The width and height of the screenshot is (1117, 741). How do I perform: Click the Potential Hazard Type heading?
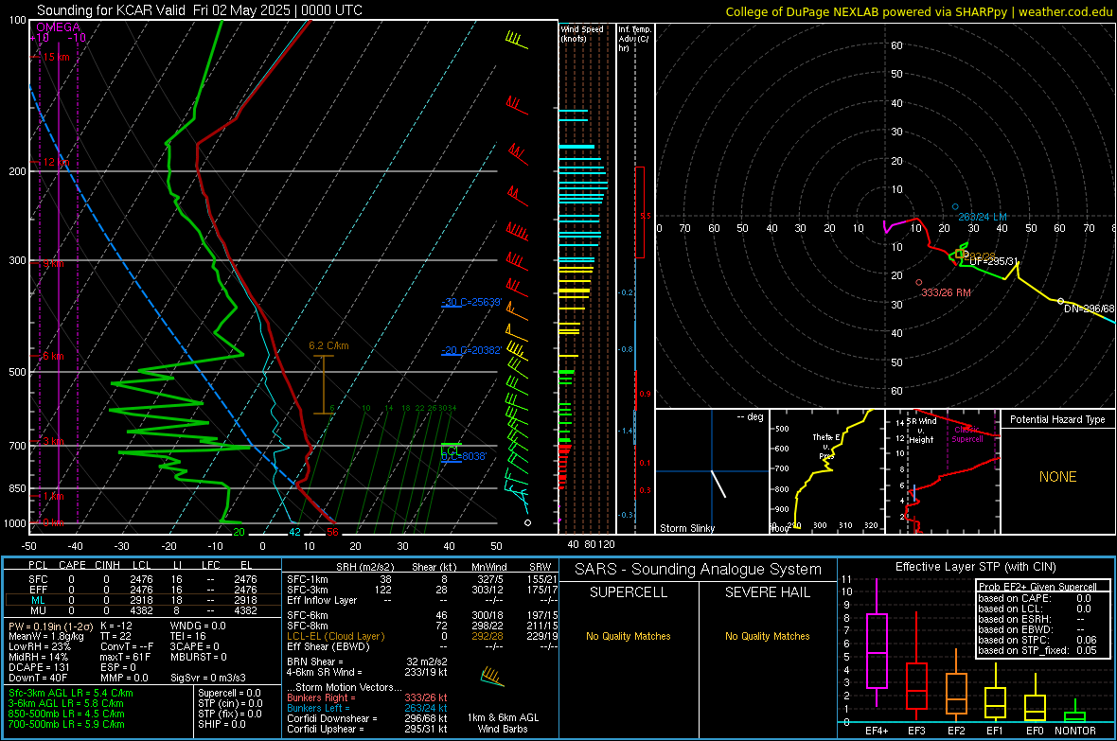[1057, 419]
